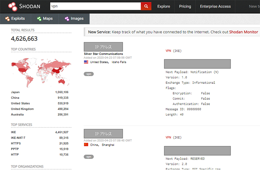Screen dimensions: 260x174
Task: Click 'Exchange Type: Informational' line
Action: [x=190, y=82]
